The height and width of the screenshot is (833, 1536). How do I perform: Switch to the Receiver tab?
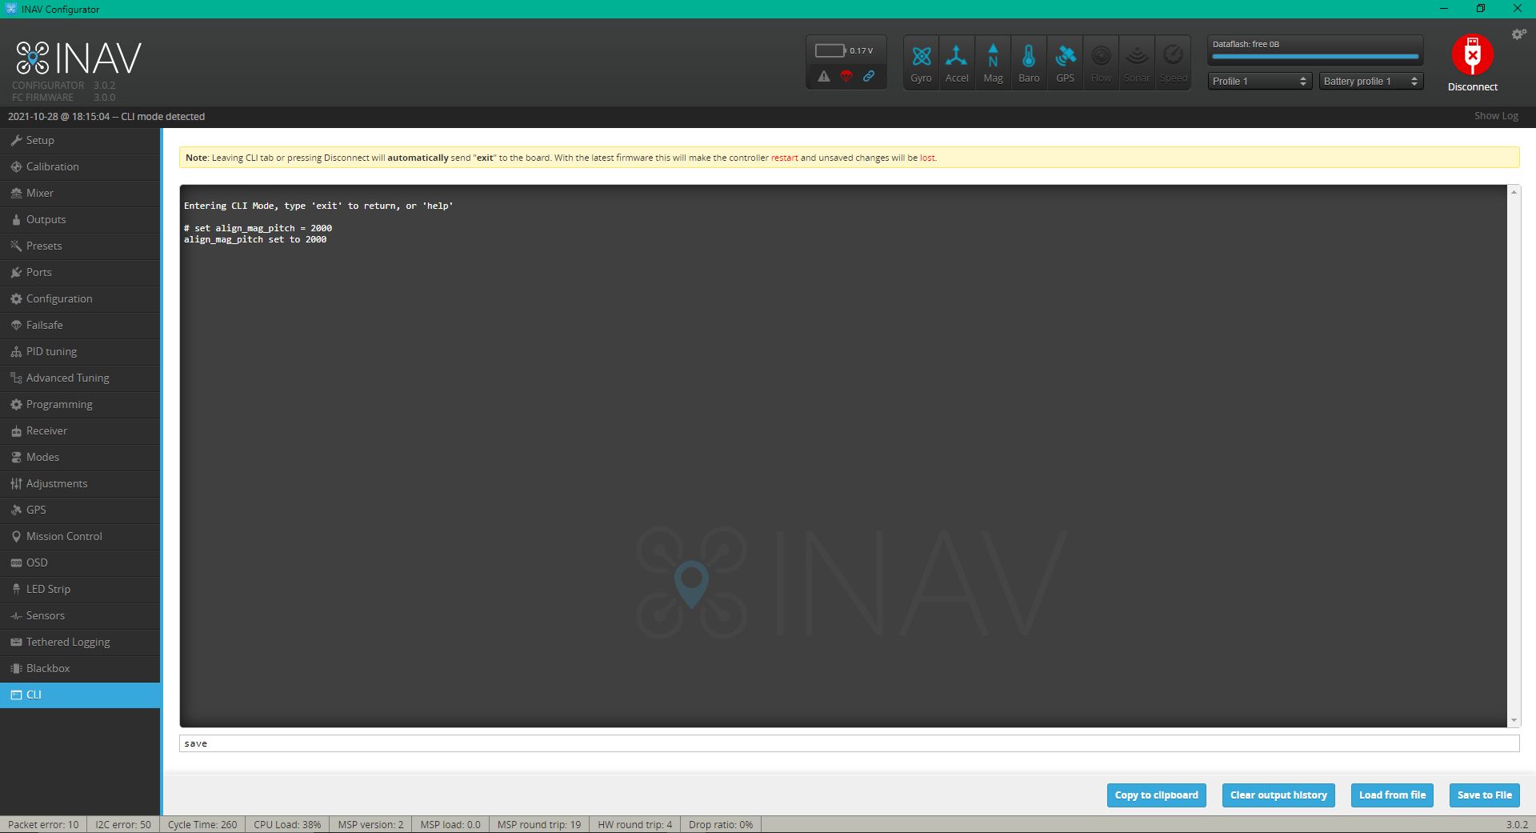coord(80,431)
